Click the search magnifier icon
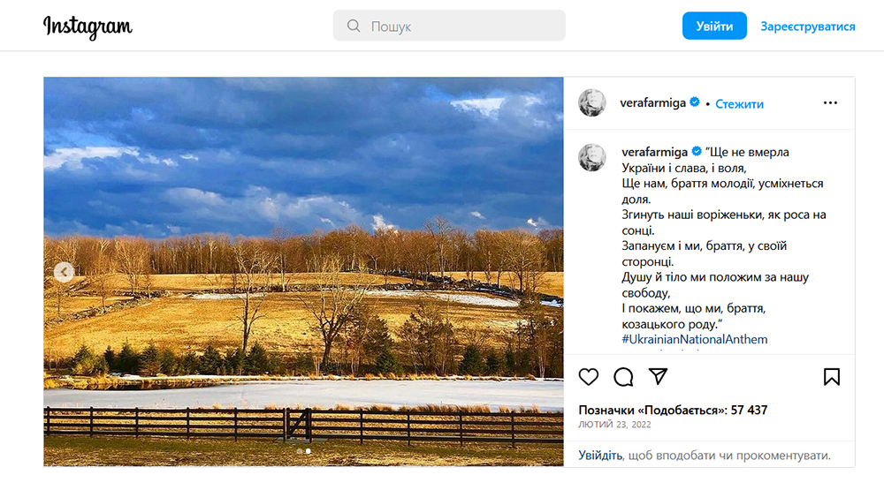 pyautogui.click(x=354, y=26)
